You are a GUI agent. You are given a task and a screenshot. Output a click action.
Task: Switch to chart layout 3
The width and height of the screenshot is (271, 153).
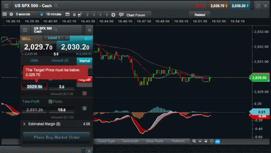point(94,15)
